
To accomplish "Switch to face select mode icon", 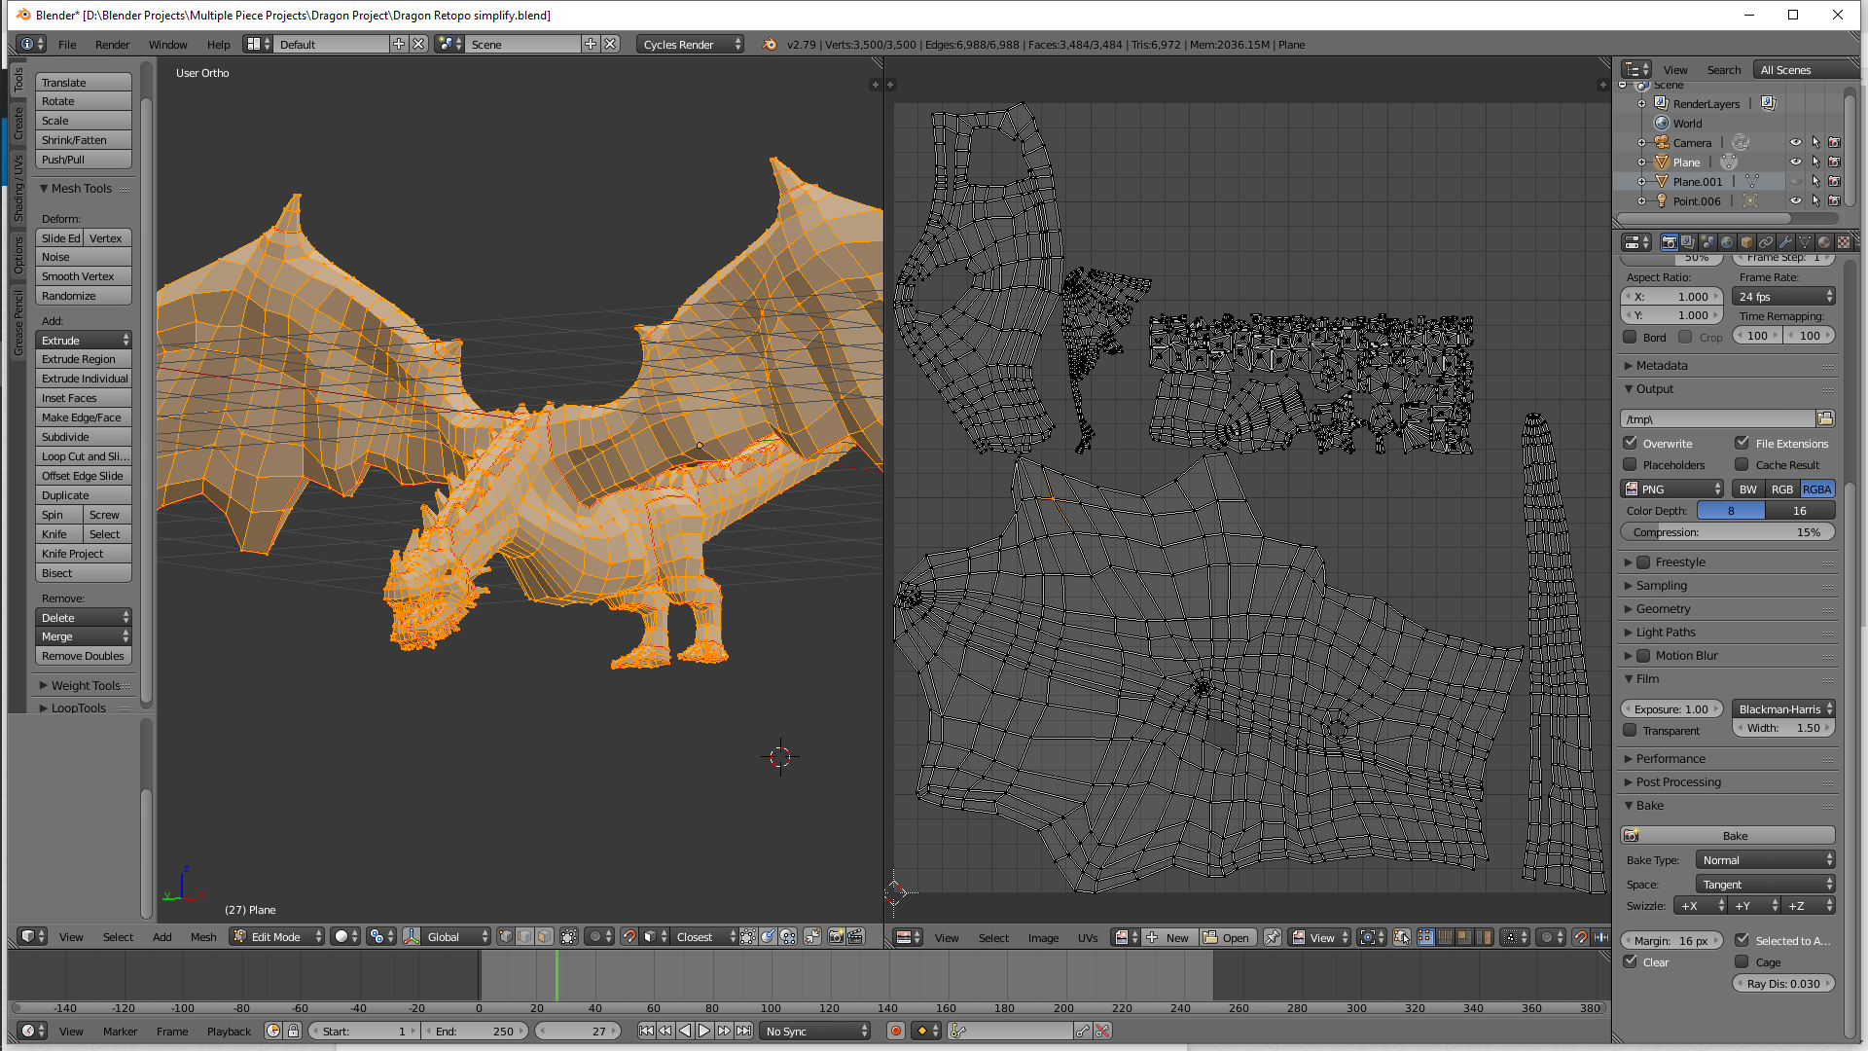I will pos(544,936).
